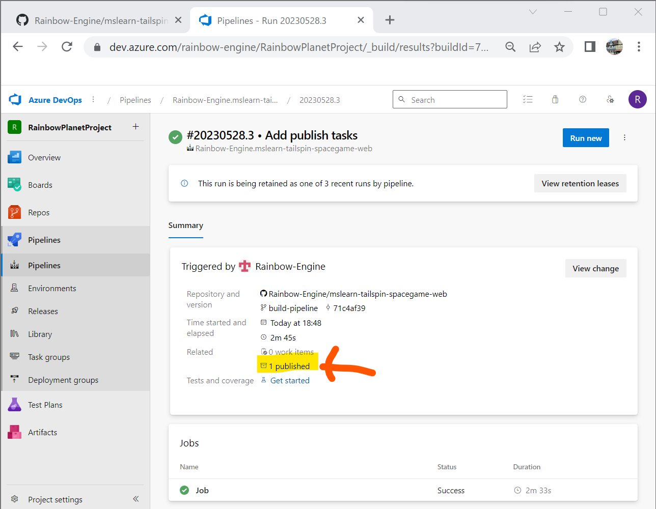
Task: Open the tab search dropdown chevron
Action: 533,12
